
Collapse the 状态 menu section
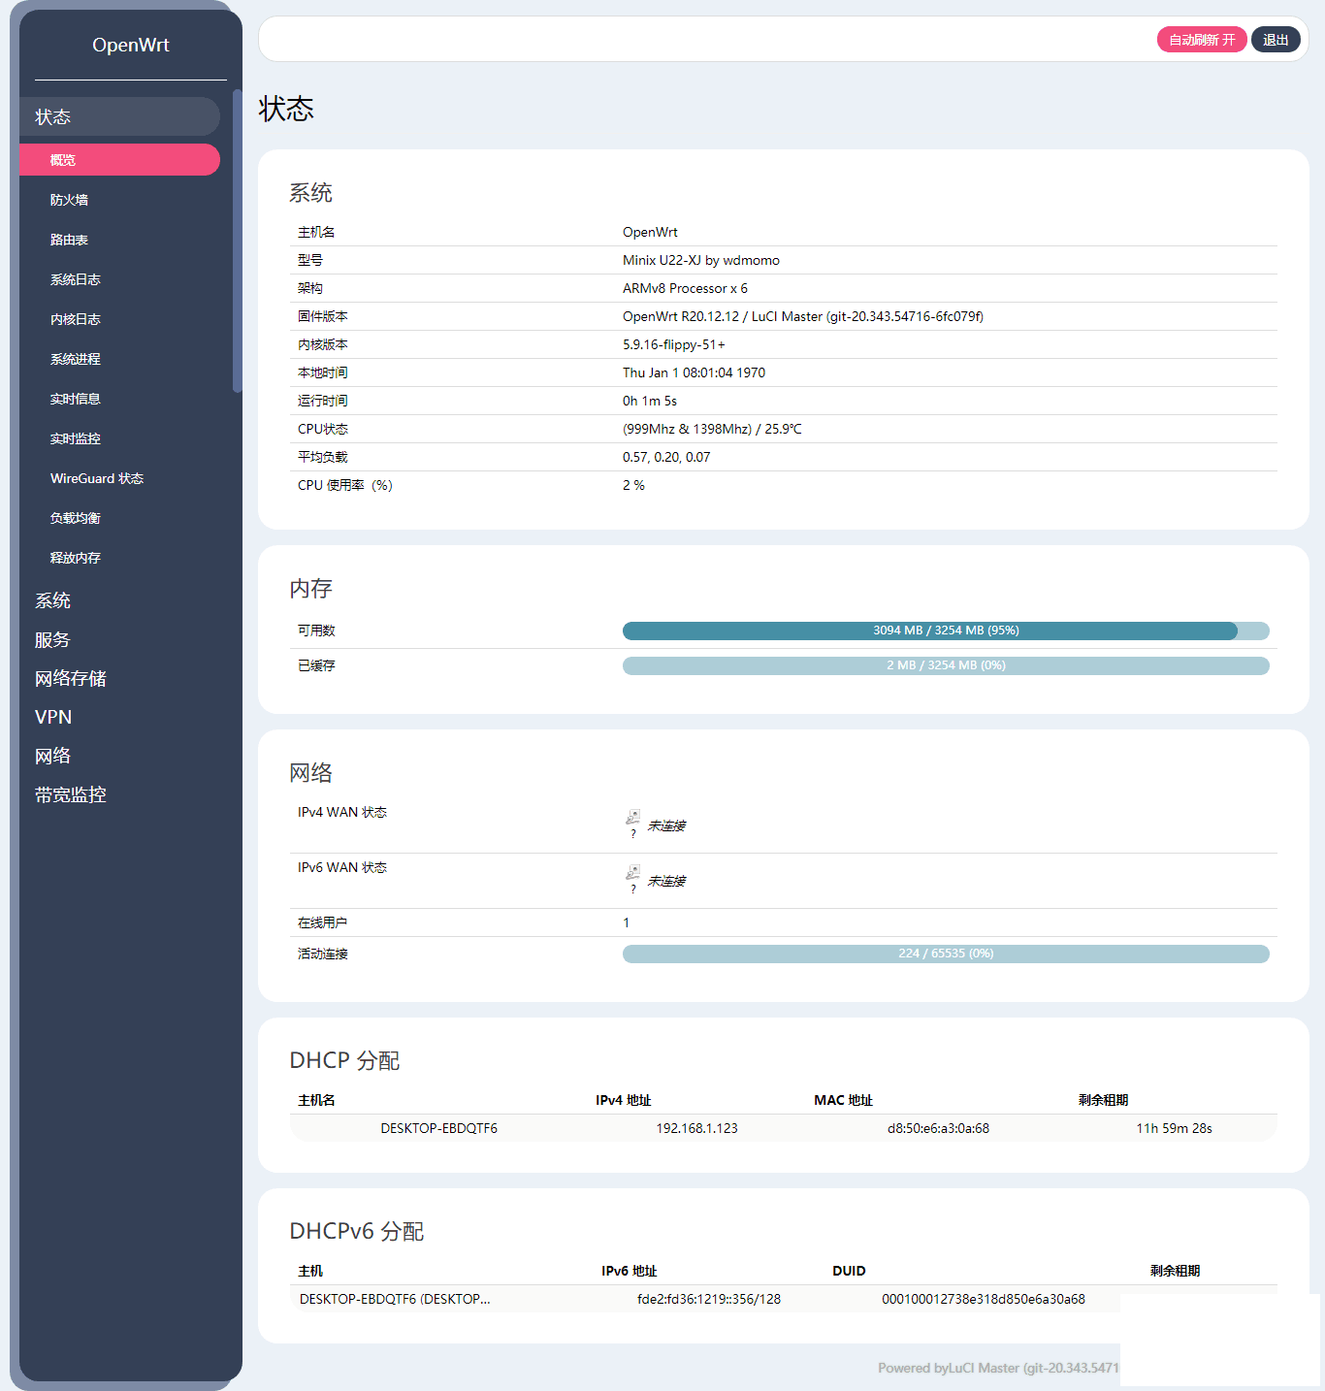click(x=119, y=116)
